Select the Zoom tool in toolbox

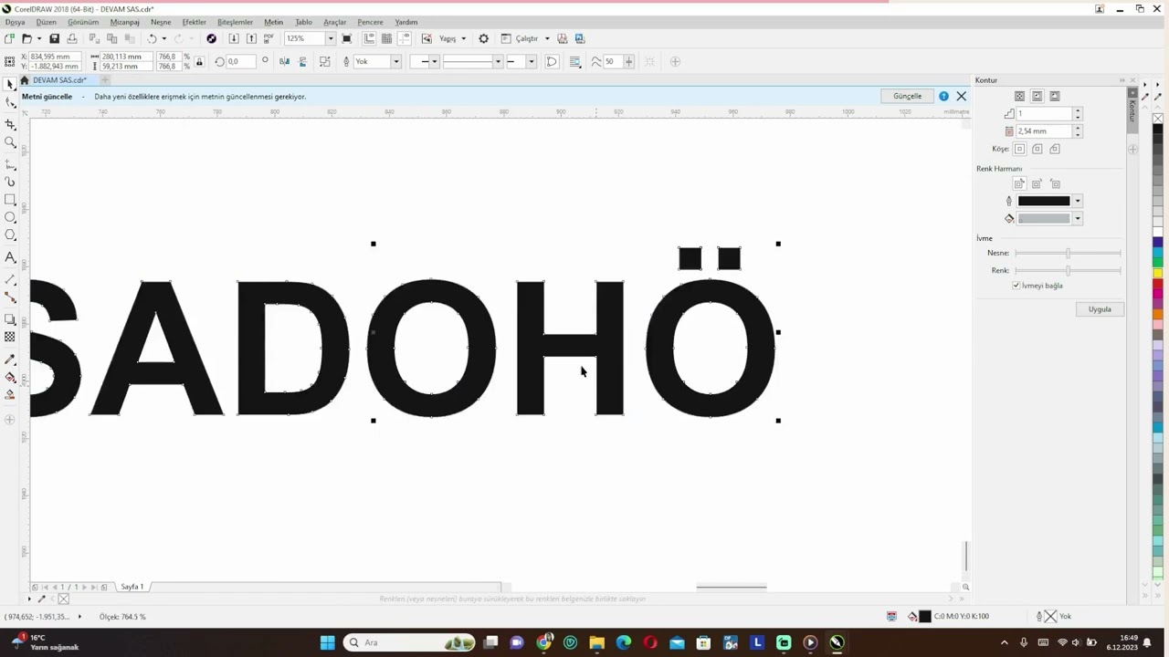click(x=10, y=142)
